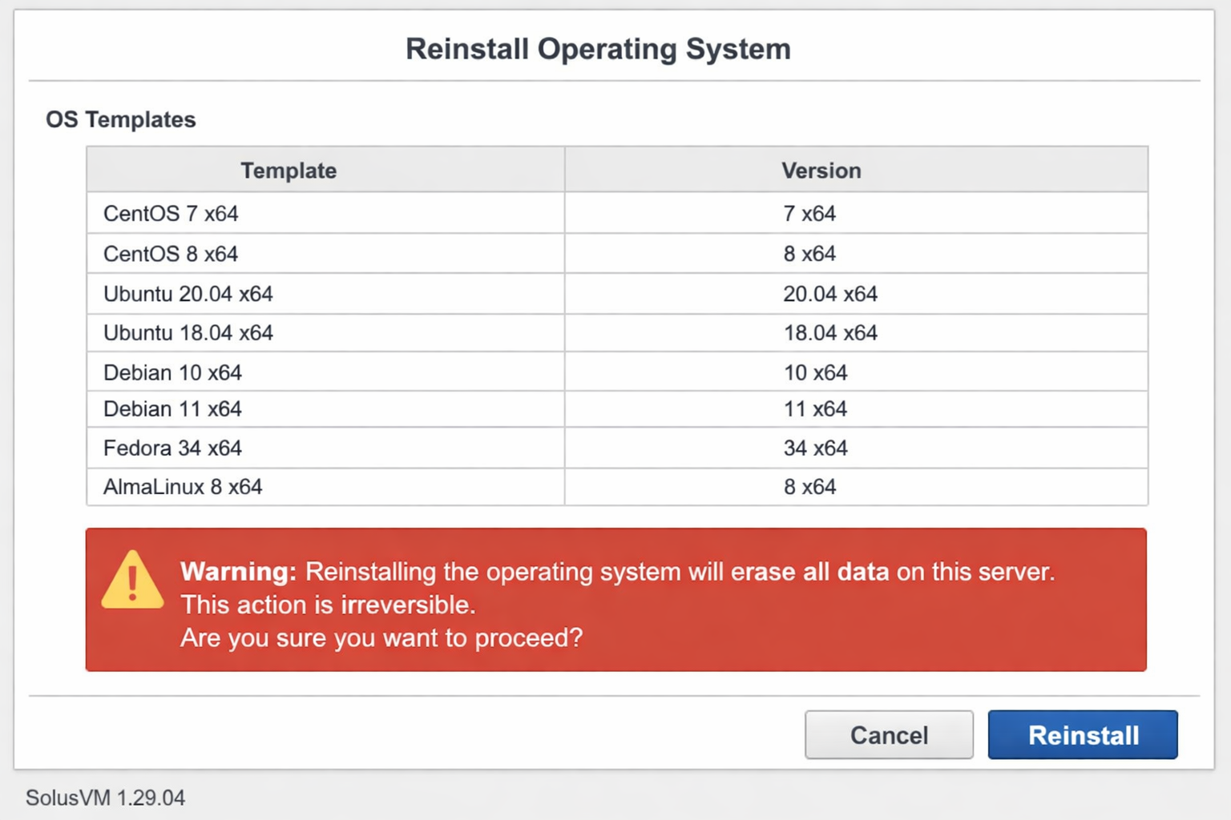
Task: Select the AlmaLinux 8 x64 template name
Action: click(183, 487)
